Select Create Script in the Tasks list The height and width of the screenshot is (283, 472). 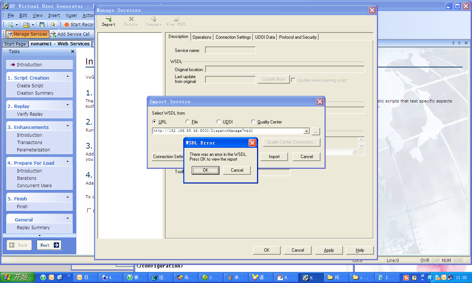click(x=30, y=85)
